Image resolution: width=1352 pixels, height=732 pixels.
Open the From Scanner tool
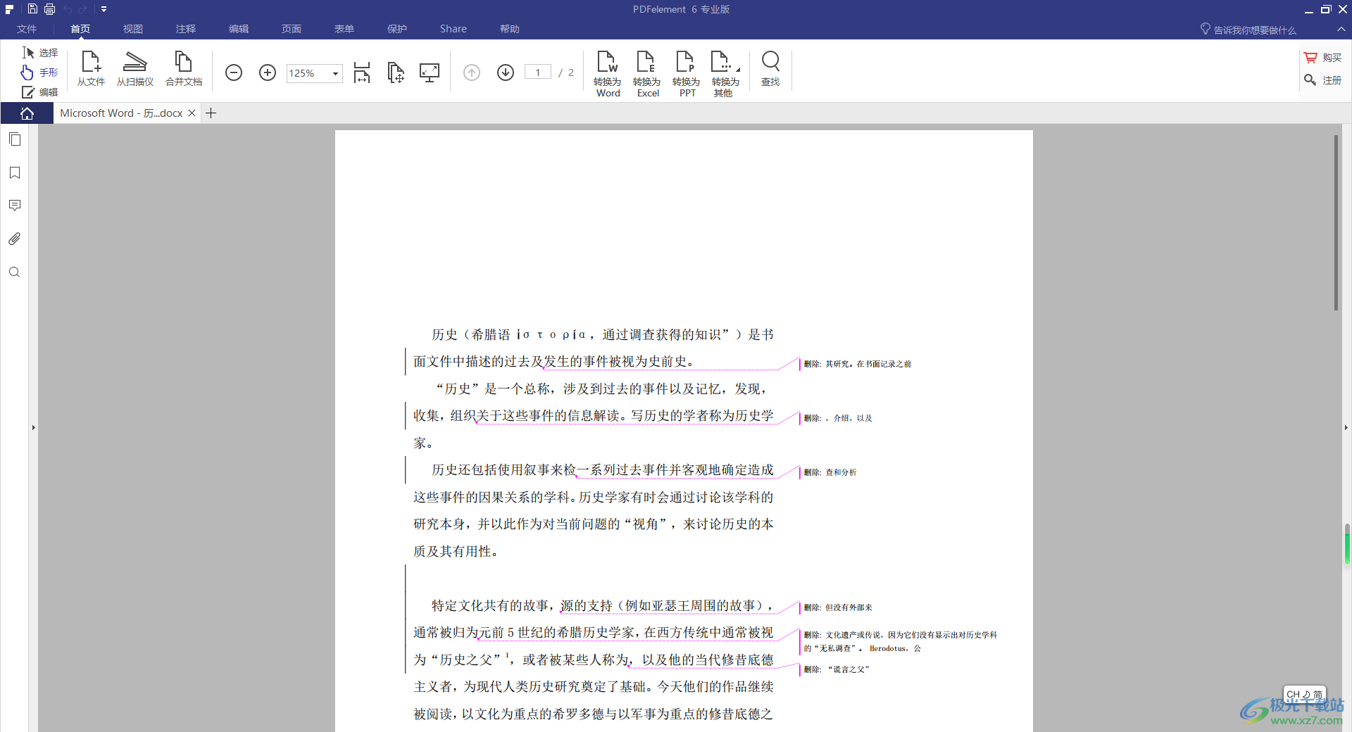click(x=134, y=70)
